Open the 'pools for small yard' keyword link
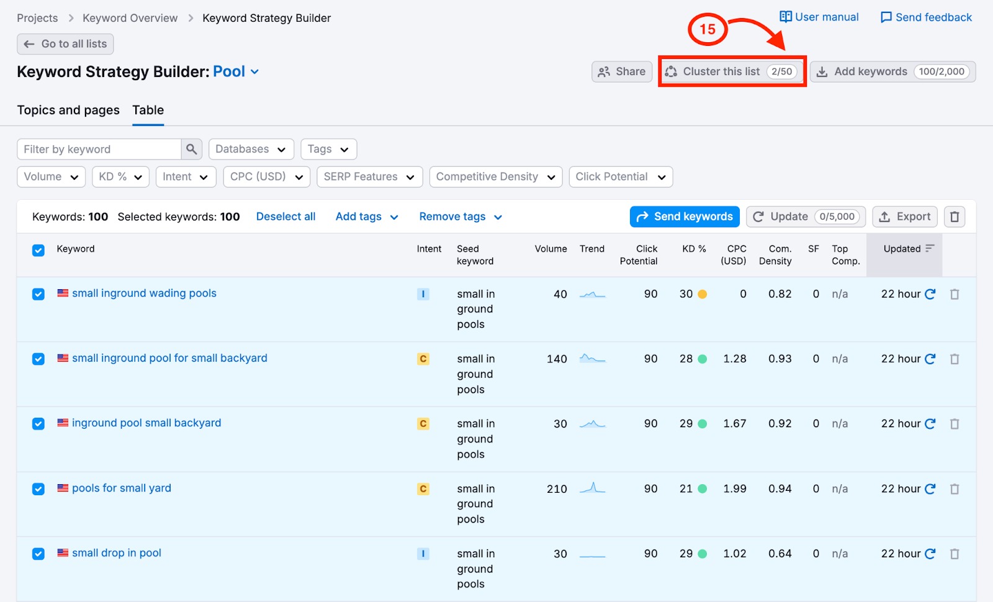This screenshot has width=993, height=602. coord(122,488)
